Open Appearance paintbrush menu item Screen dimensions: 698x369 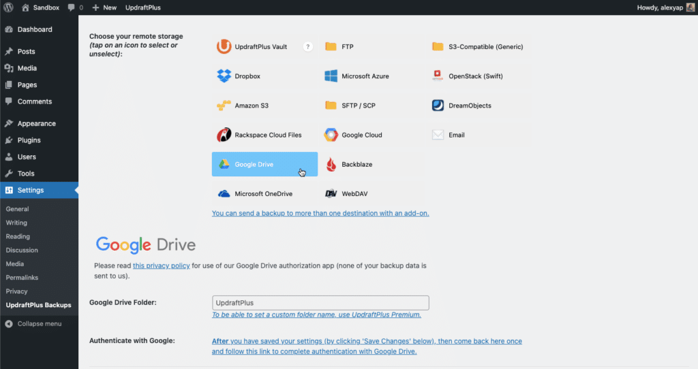tap(39, 124)
